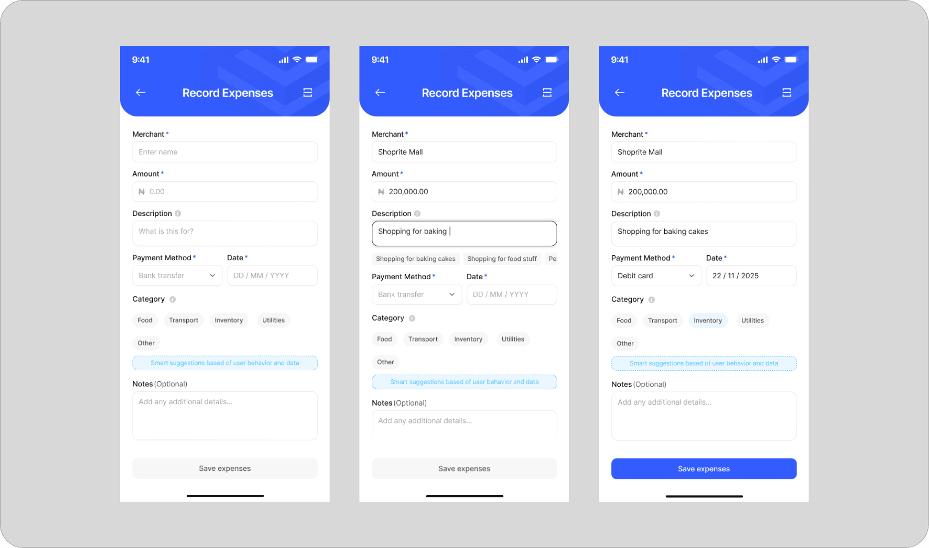Tap Wi-Fi status icon in left phone
This screenshot has height=548, width=929.
coord(297,60)
